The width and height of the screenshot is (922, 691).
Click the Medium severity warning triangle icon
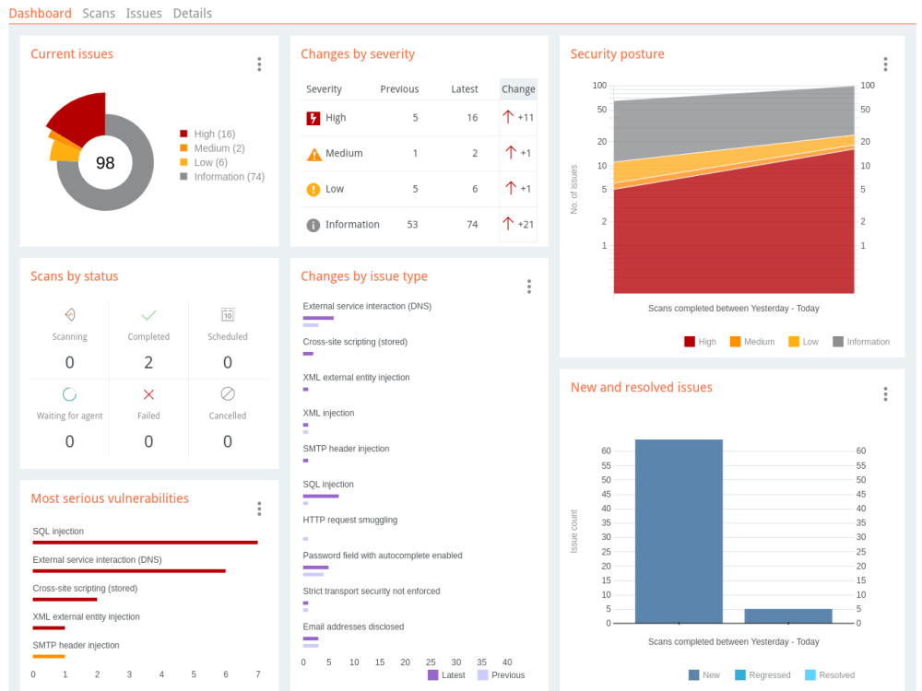(x=314, y=154)
